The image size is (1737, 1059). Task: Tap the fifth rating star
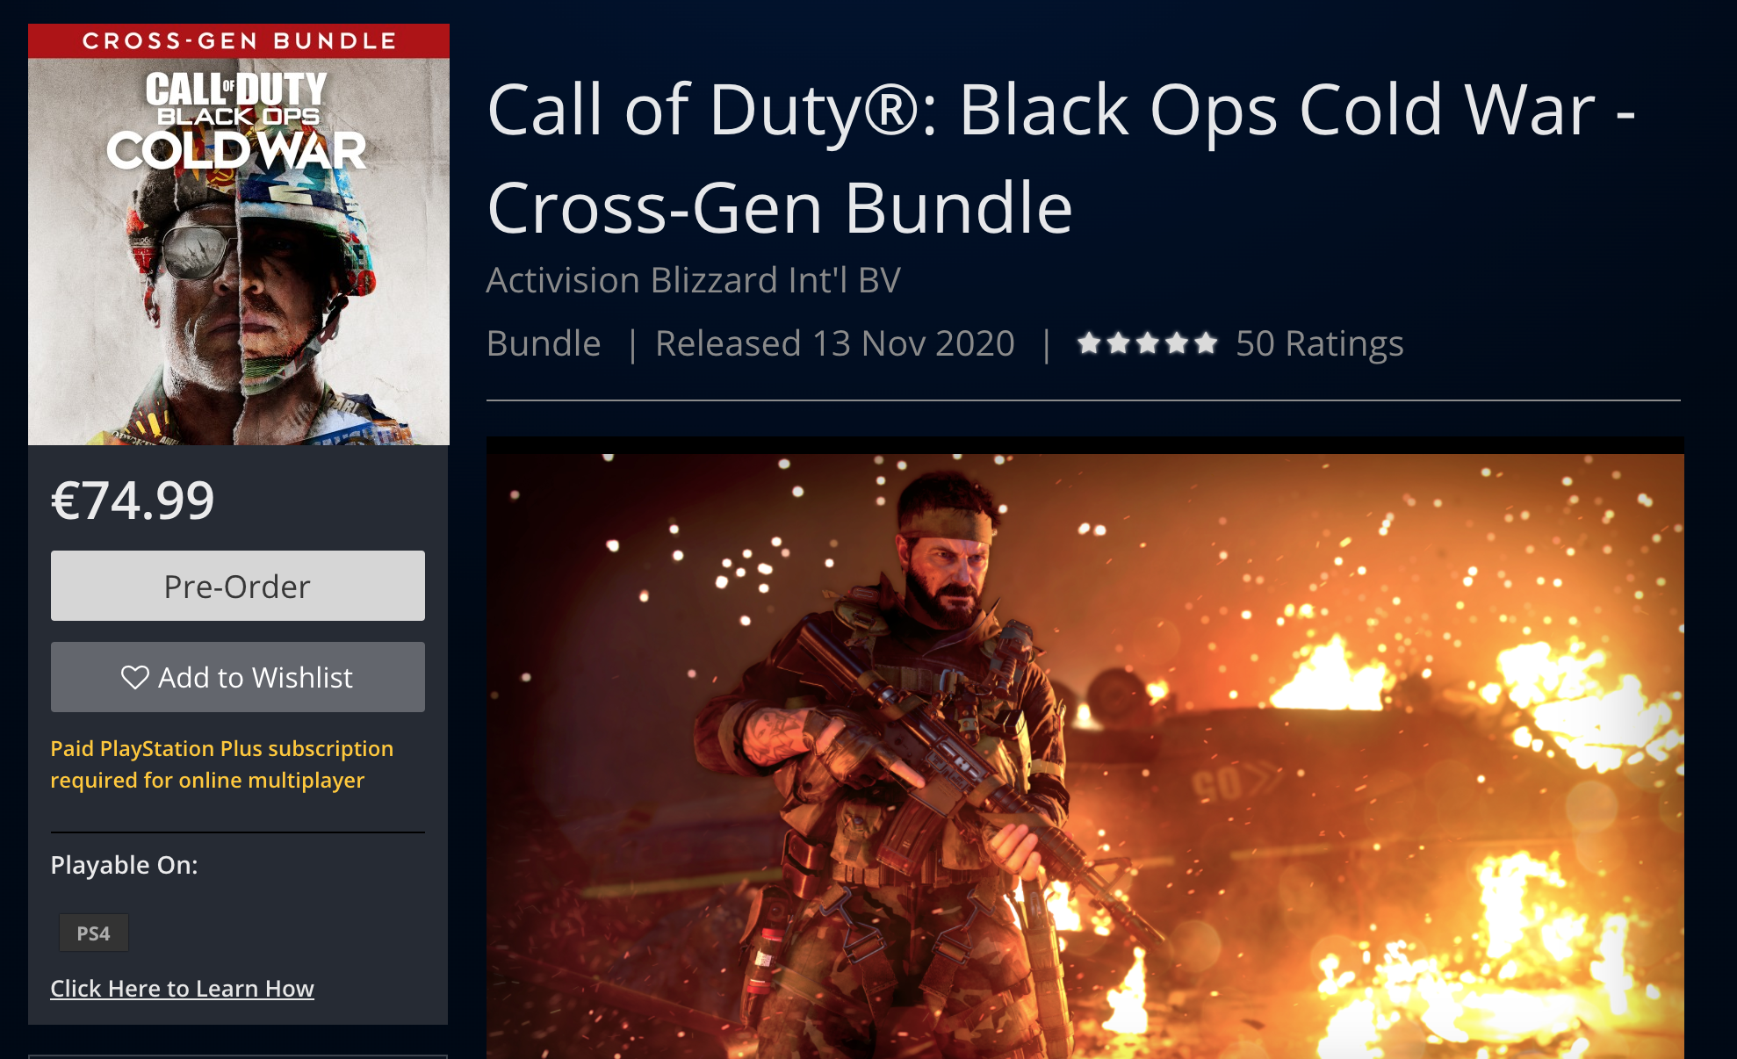pos(1207,342)
